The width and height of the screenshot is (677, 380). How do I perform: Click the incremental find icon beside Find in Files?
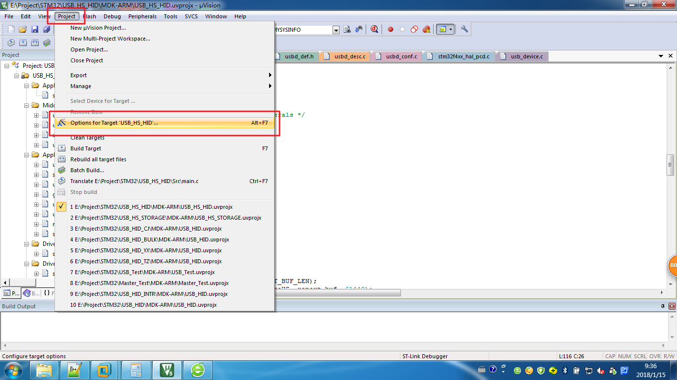(359, 30)
